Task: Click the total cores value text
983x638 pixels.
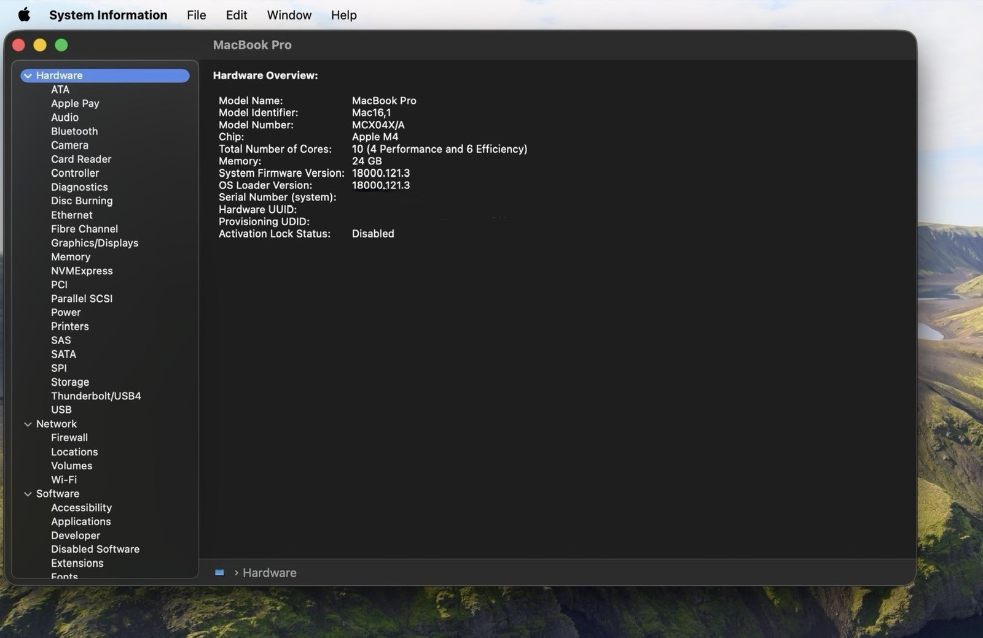Action: (439, 149)
